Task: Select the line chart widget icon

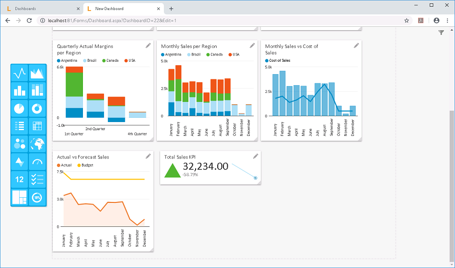Action: pyautogui.click(x=20, y=73)
